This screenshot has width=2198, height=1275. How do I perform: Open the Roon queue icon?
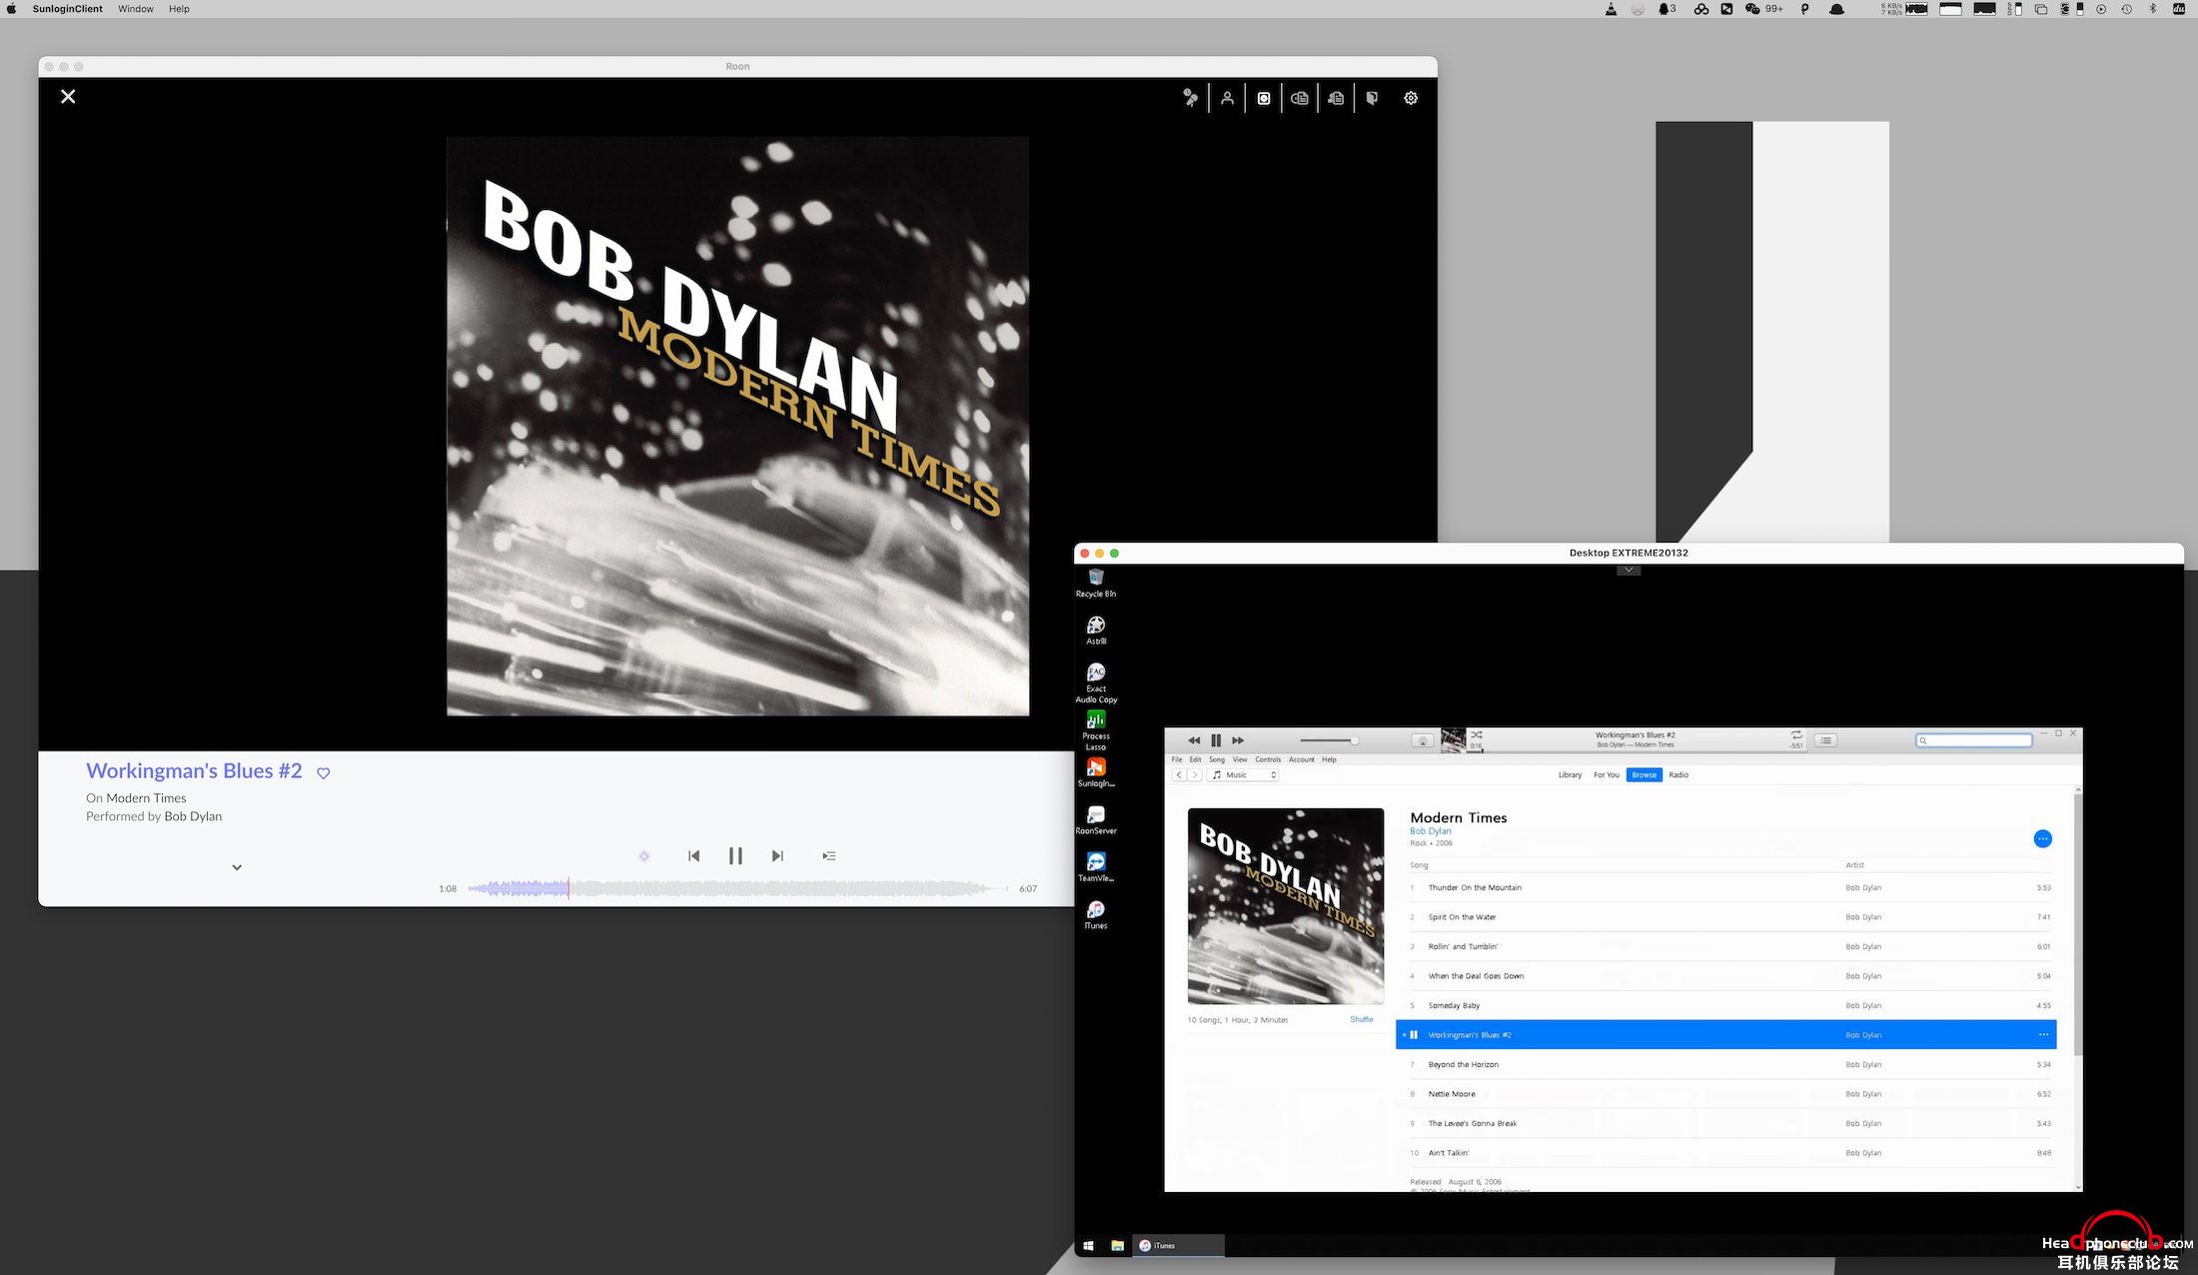(x=829, y=856)
